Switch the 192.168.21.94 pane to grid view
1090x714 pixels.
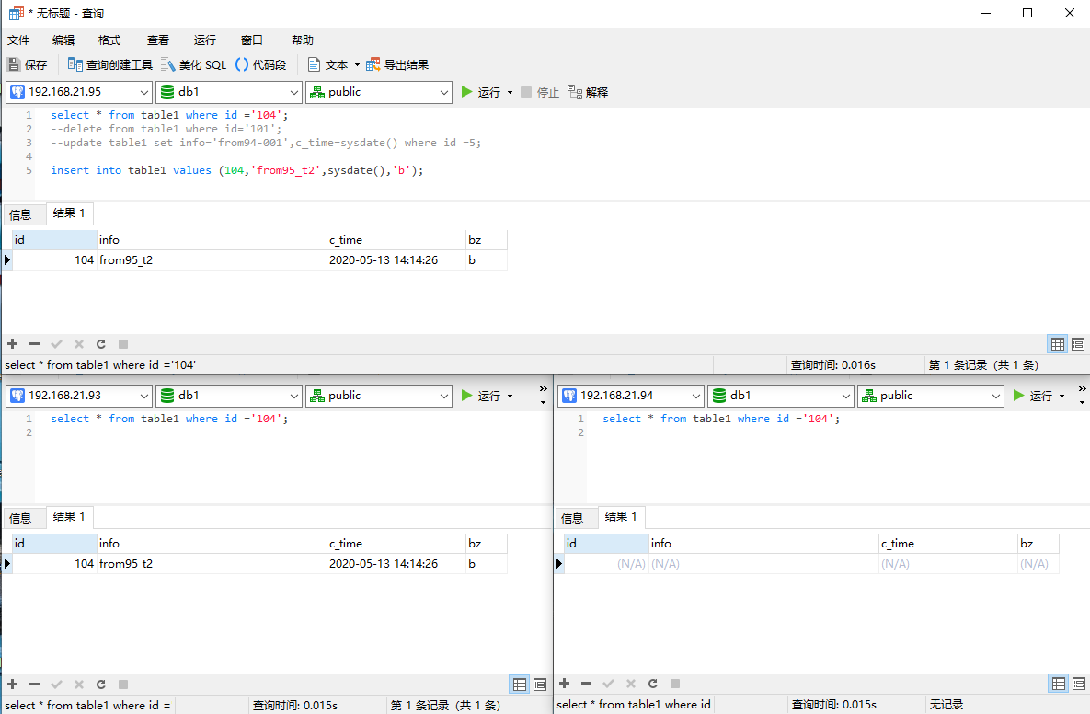pos(1058,685)
